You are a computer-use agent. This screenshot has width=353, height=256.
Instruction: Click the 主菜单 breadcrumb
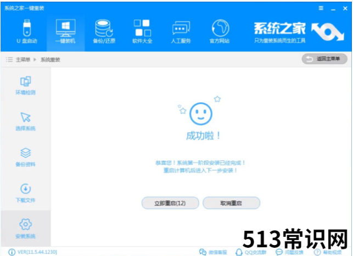click(x=23, y=59)
